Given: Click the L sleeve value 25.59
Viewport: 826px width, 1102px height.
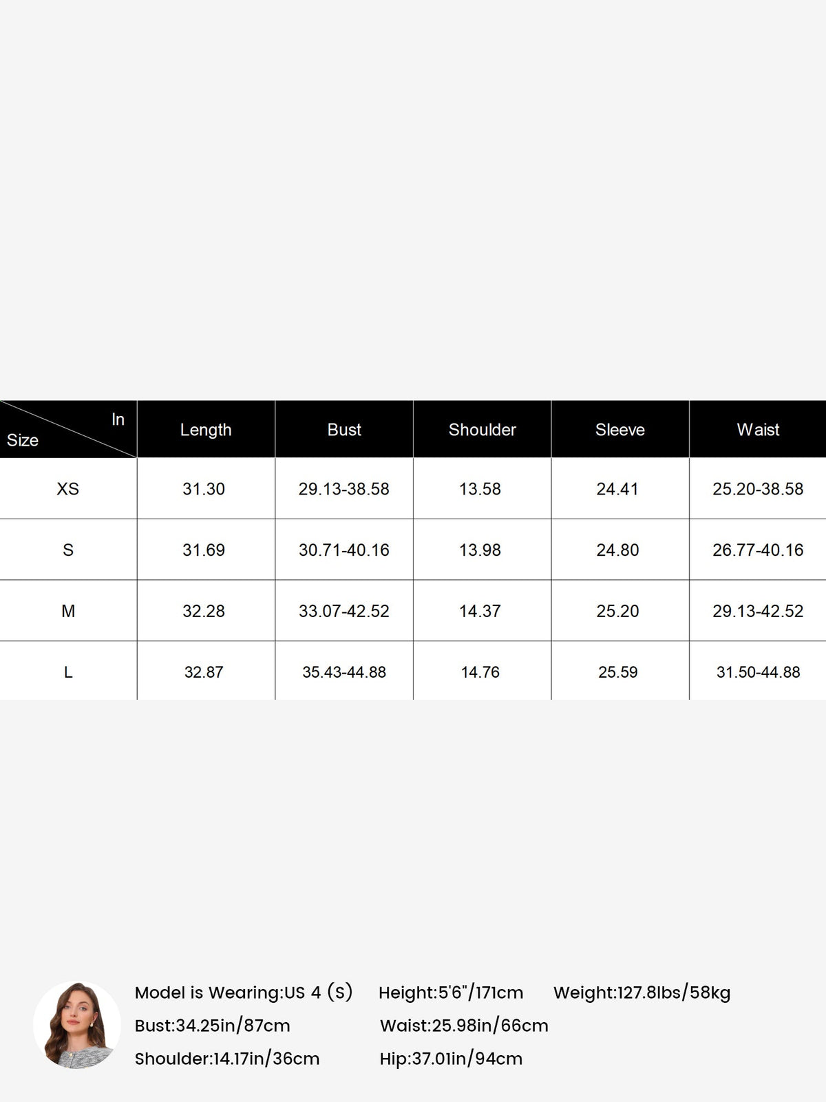Looking at the screenshot, I should click(x=618, y=672).
